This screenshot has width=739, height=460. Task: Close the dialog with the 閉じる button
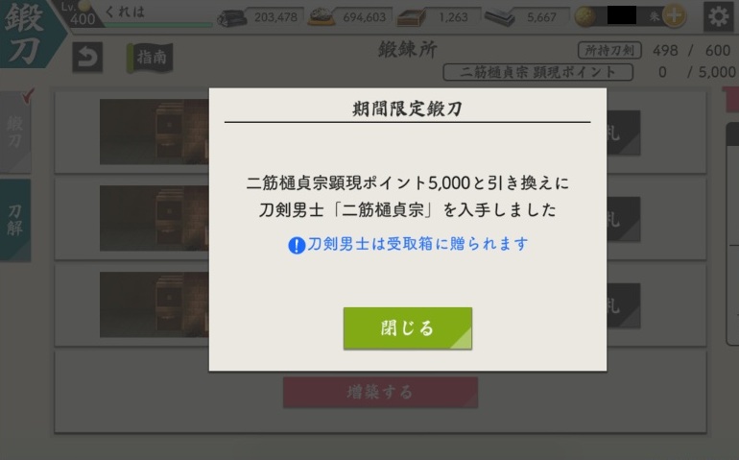(408, 328)
